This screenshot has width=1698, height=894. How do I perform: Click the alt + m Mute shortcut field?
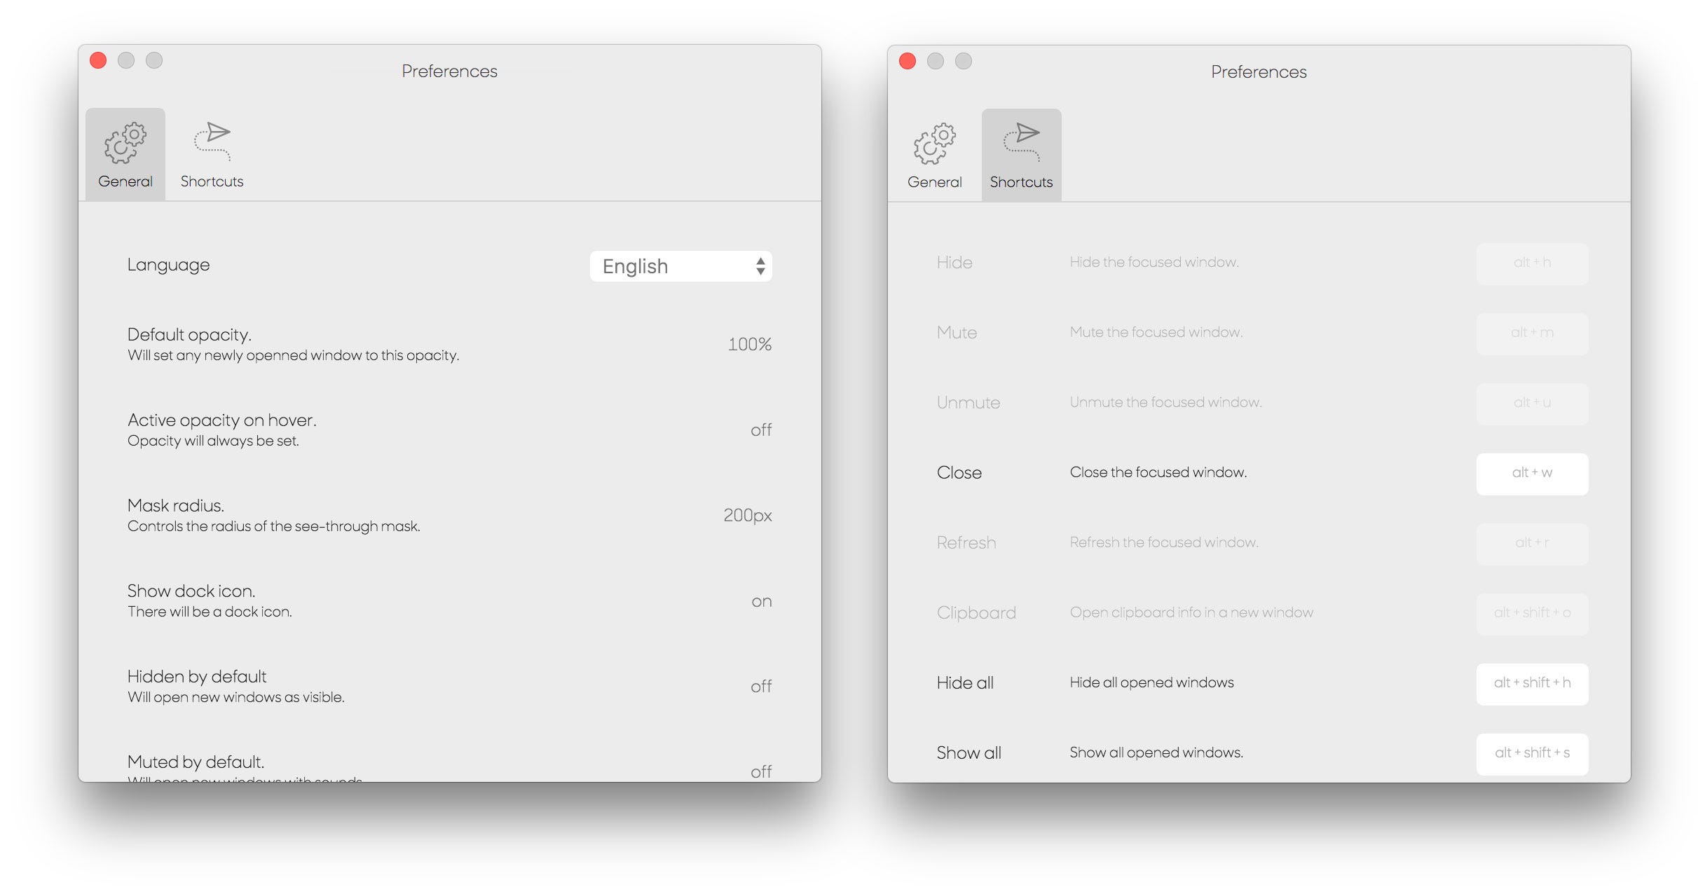pos(1532,333)
